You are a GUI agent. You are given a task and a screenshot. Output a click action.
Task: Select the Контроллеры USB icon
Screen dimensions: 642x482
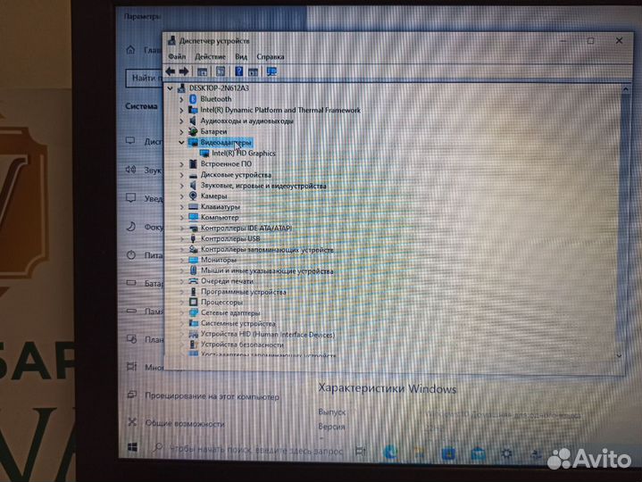click(x=193, y=238)
